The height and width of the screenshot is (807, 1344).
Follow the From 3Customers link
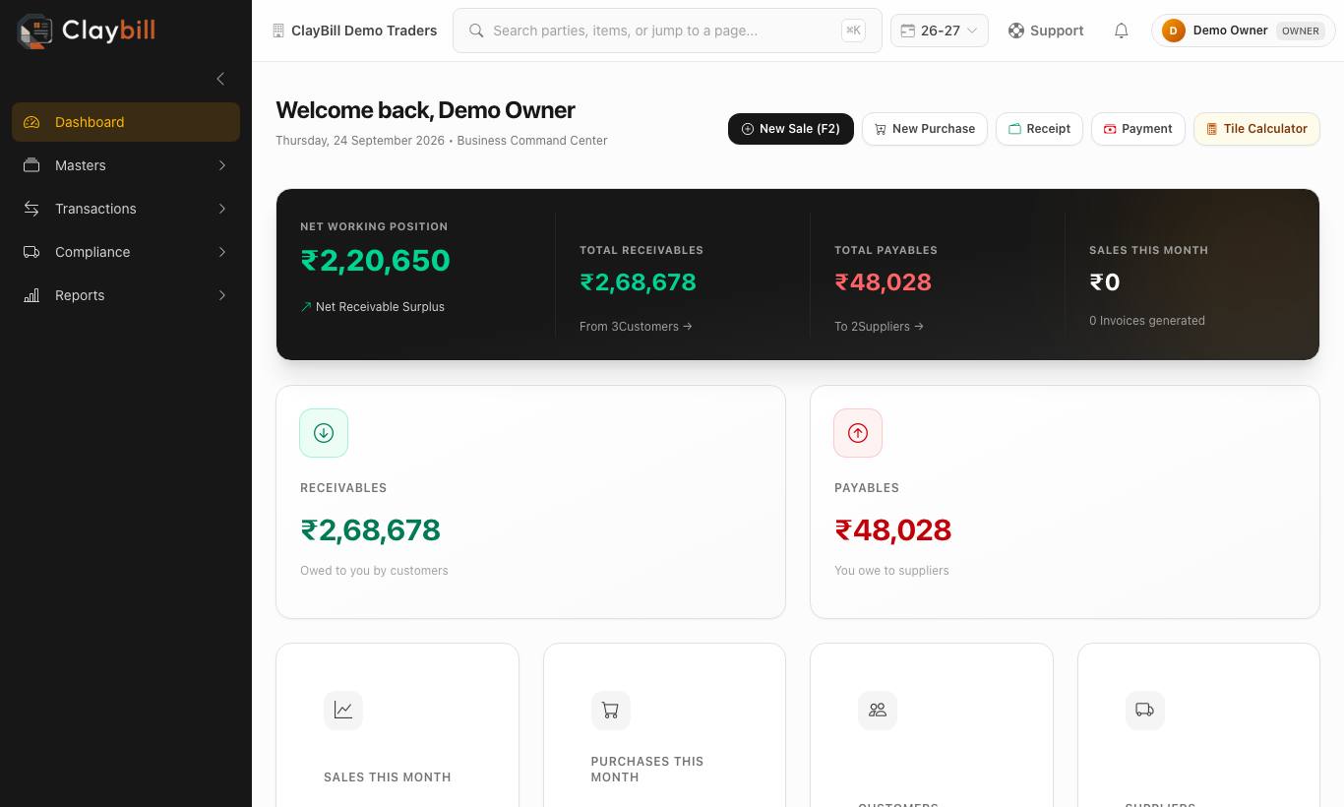click(636, 327)
